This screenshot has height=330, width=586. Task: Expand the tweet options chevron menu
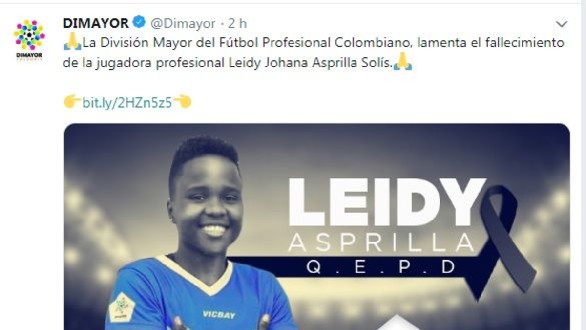click(562, 23)
